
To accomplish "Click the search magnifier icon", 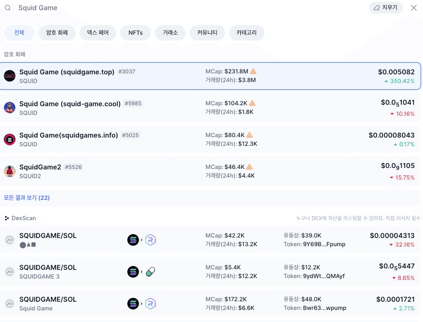I will [x=8, y=8].
